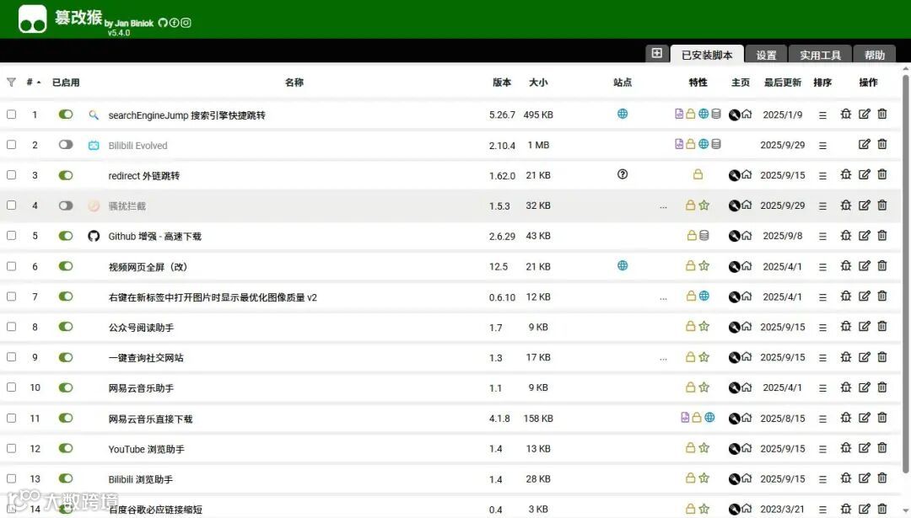Screen dimensions: 911x518
Task: Edit the 一键查询社交网站 script
Action: point(865,357)
